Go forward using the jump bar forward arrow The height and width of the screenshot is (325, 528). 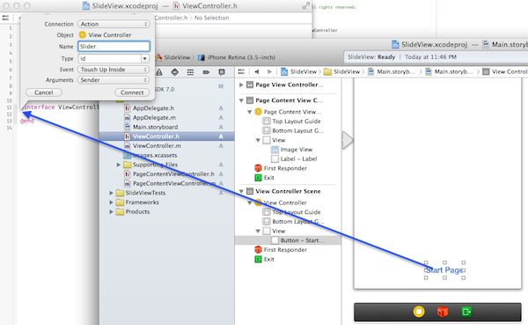click(269, 71)
